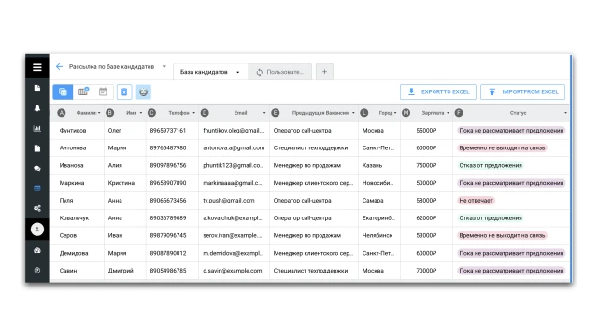
Task: Click the column B badge icon
Action: (x=110, y=113)
